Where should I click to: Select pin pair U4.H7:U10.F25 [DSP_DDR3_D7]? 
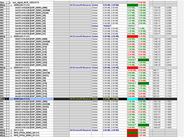[x=30, y=34]
